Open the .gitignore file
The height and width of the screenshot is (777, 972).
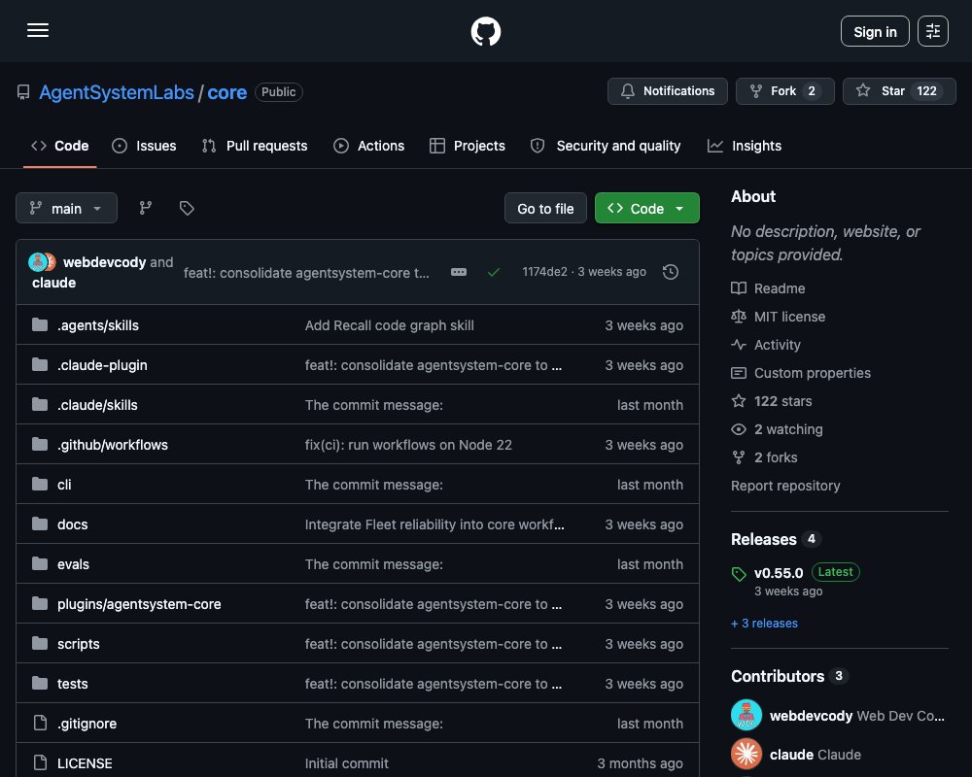click(87, 723)
